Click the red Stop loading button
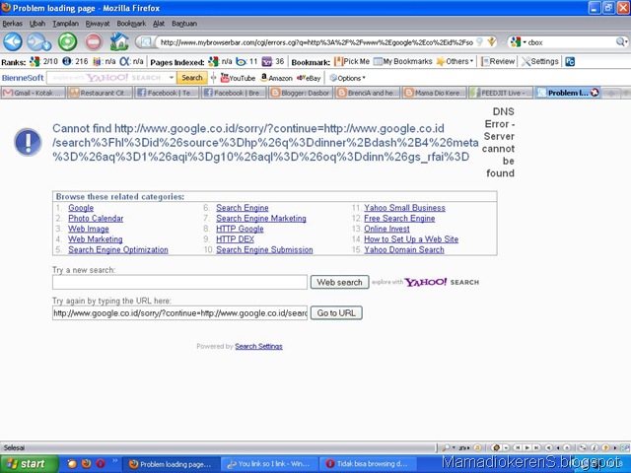 point(94,41)
